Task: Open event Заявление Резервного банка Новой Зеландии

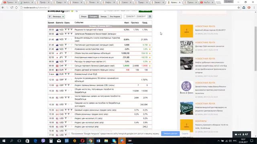Action: (x=95, y=34)
